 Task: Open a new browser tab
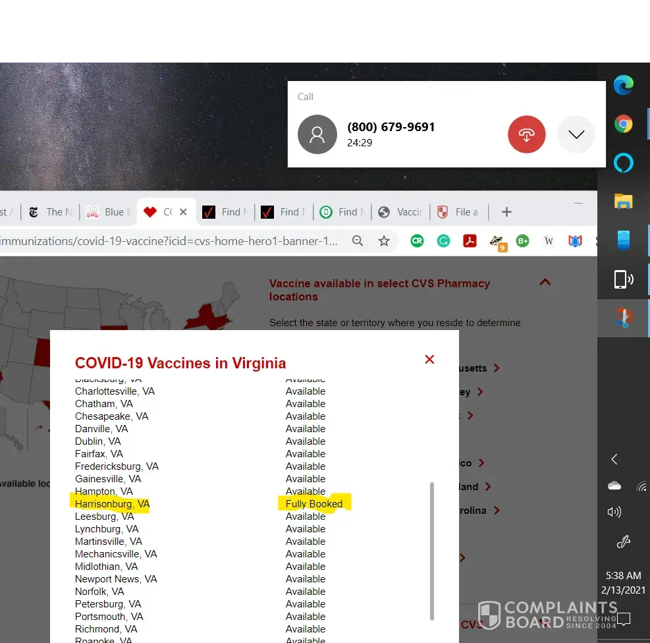506,211
